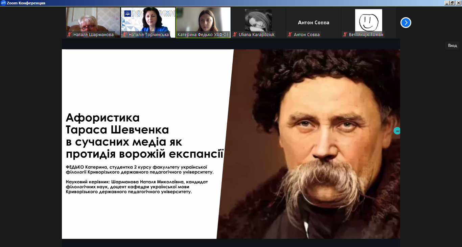This screenshot has width=462, height=247.
Task: Close the Zoom conference window
Action: [458, 3]
